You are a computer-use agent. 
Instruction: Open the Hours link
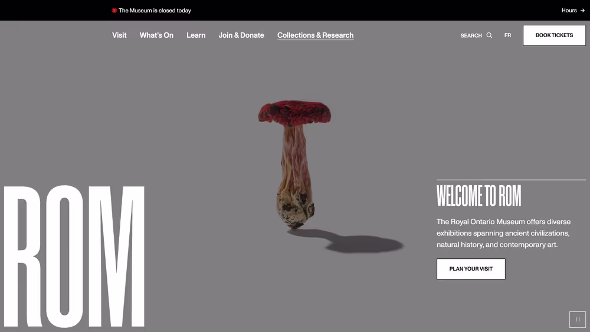point(573,11)
